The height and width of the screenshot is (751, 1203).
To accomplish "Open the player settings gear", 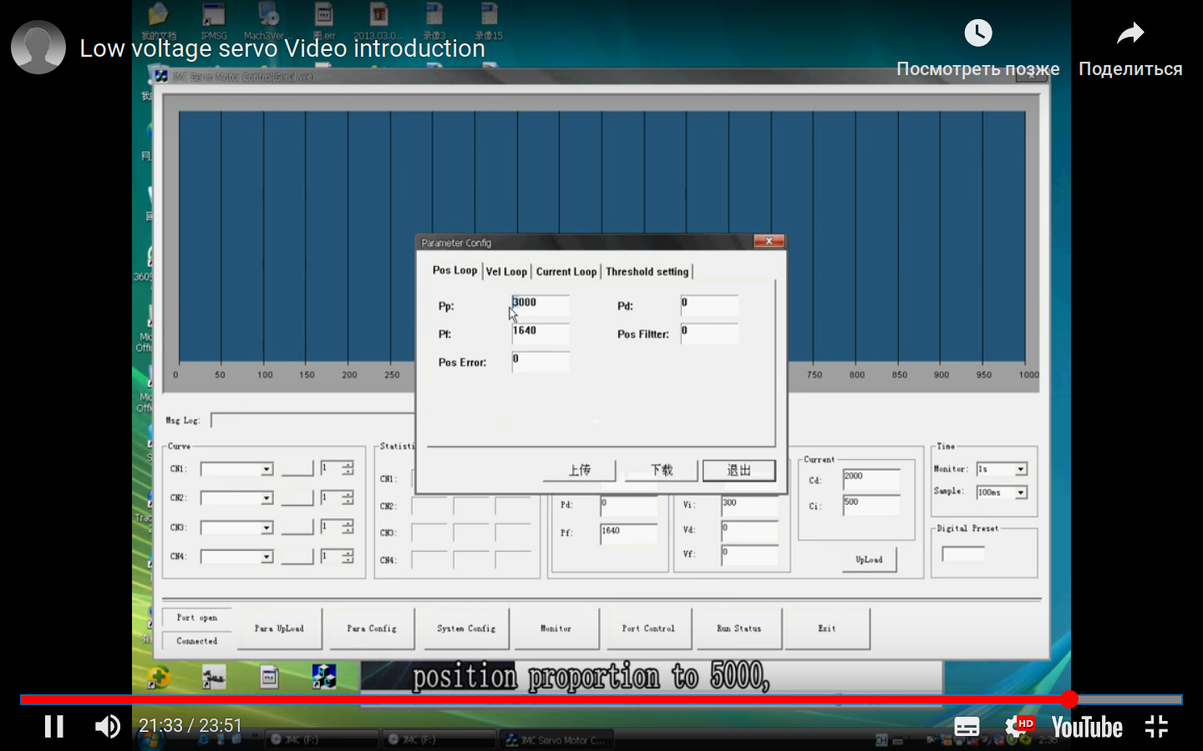I will (x=1018, y=727).
